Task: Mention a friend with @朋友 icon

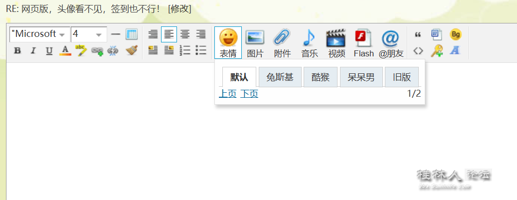Action: point(391,42)
